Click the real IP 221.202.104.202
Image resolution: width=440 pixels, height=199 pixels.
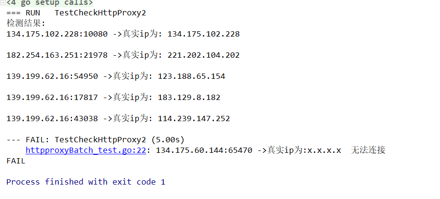pos(203,55)
